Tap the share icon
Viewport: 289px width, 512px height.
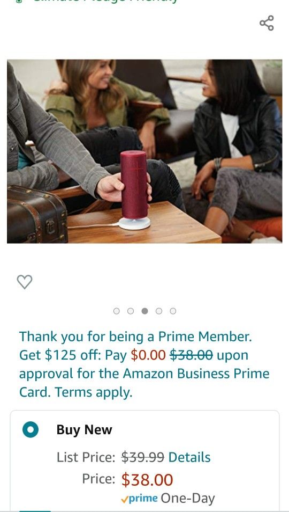[267, 23]
